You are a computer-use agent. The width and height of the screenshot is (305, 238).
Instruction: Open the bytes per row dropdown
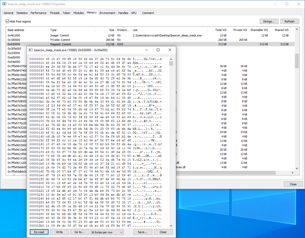[x=107, y=232]
